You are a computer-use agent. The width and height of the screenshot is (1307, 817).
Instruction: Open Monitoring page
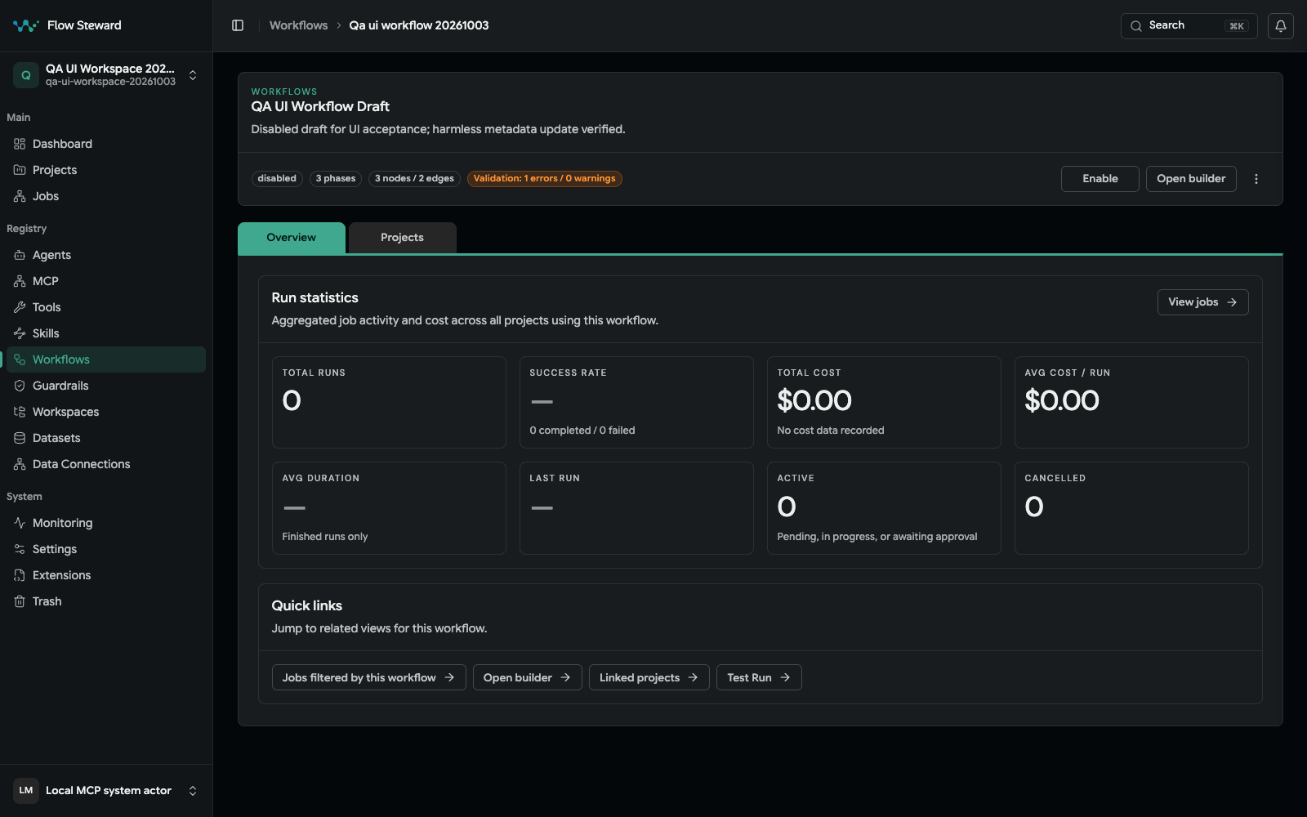[106, 523]
